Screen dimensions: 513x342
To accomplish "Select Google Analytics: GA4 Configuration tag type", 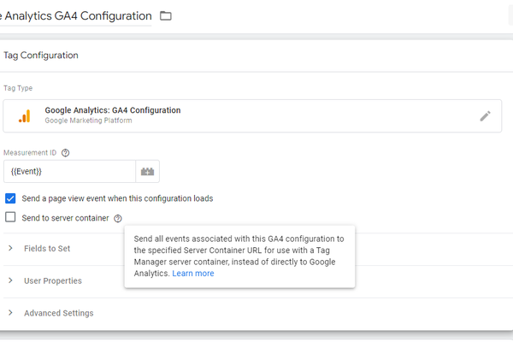I will (x=252, y=116).
